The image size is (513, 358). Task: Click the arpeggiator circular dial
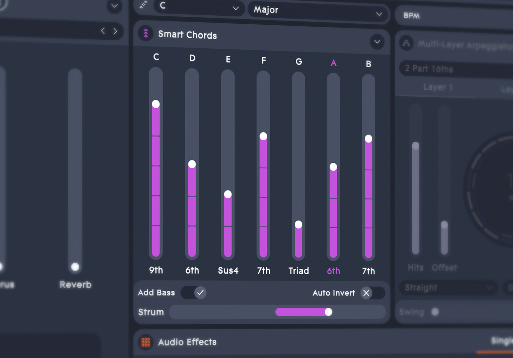489,189
